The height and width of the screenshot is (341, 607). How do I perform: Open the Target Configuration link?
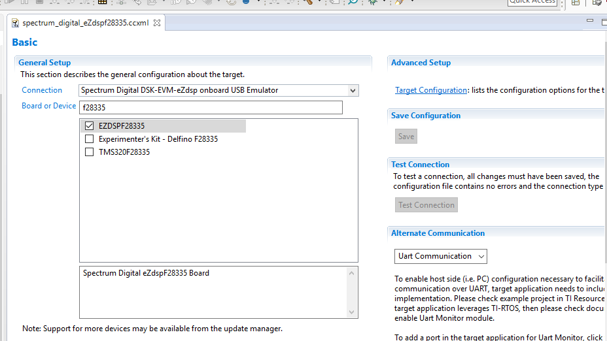click(431, 90)
